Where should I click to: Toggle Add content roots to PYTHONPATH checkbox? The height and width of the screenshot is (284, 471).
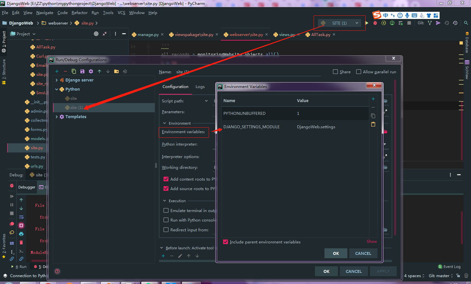click(x=166, y=179)
